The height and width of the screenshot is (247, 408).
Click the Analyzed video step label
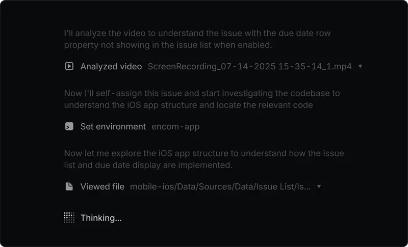111,66
